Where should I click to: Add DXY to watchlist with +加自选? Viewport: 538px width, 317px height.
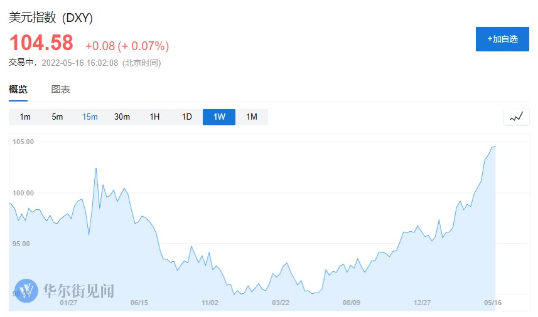[502, 39]
